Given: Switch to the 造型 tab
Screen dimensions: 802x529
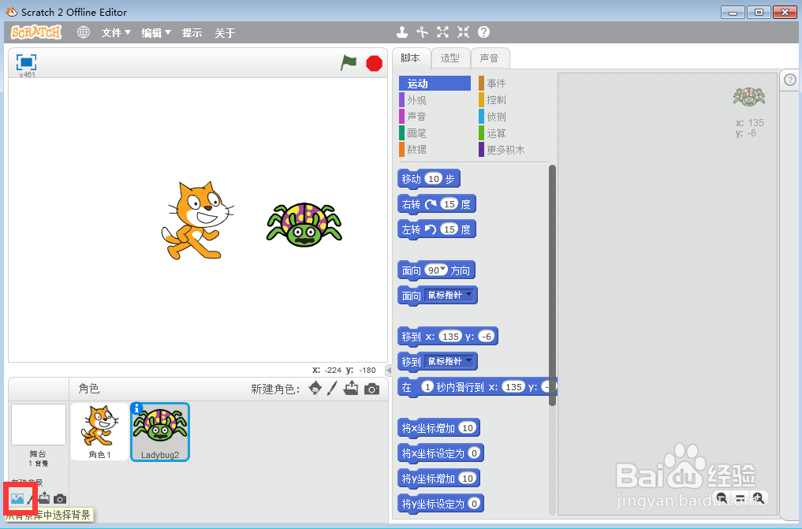Looking at the screenshot, I should tap(450, 58).
